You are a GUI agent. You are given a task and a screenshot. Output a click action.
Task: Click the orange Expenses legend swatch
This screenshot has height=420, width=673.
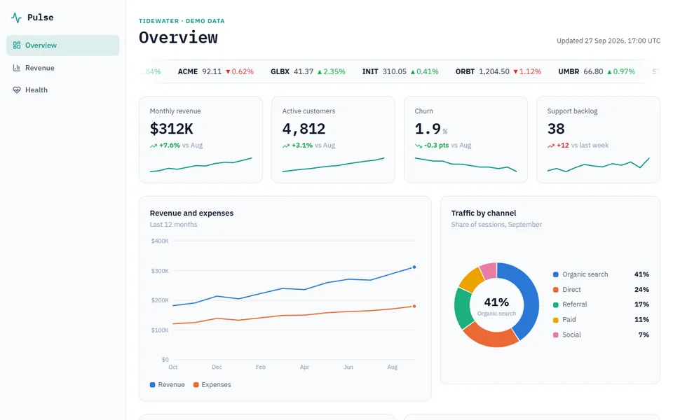tap(196, 385)
